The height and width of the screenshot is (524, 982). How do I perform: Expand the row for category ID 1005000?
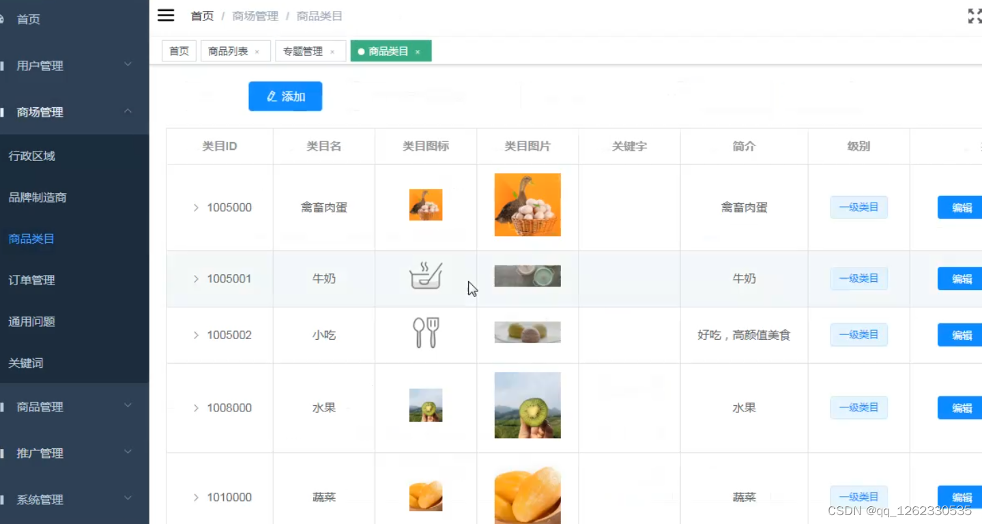click(196, 207)
